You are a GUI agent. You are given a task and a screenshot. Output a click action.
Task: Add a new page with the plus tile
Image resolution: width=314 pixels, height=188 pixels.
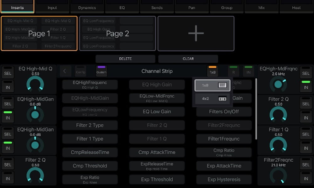click(196, 34)
